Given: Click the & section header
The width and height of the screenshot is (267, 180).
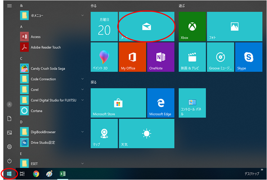Looking at the screenshot, I should [21, 5].
